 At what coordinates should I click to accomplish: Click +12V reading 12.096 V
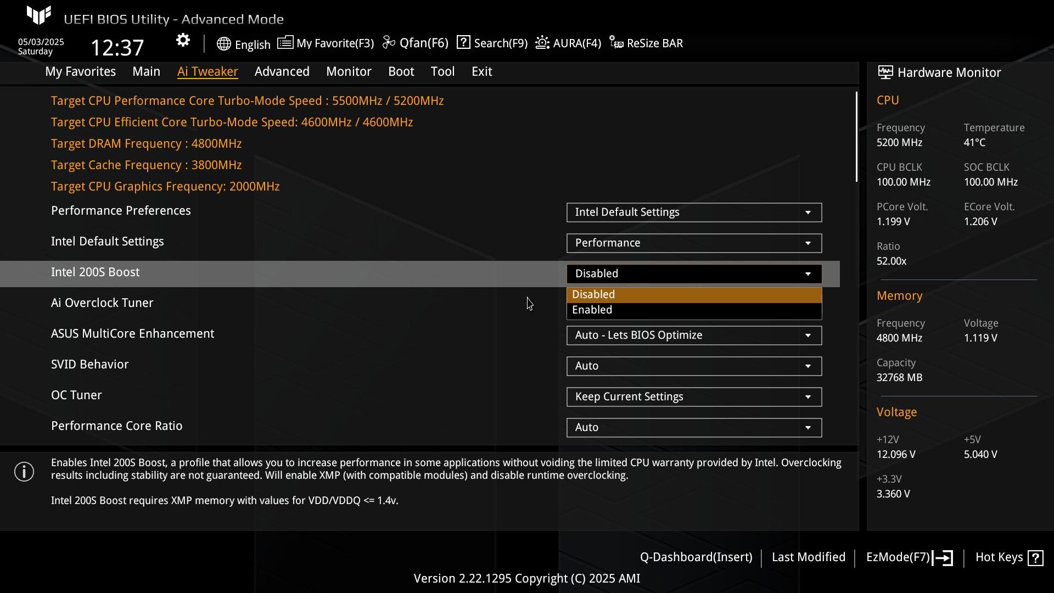[896, 455]
